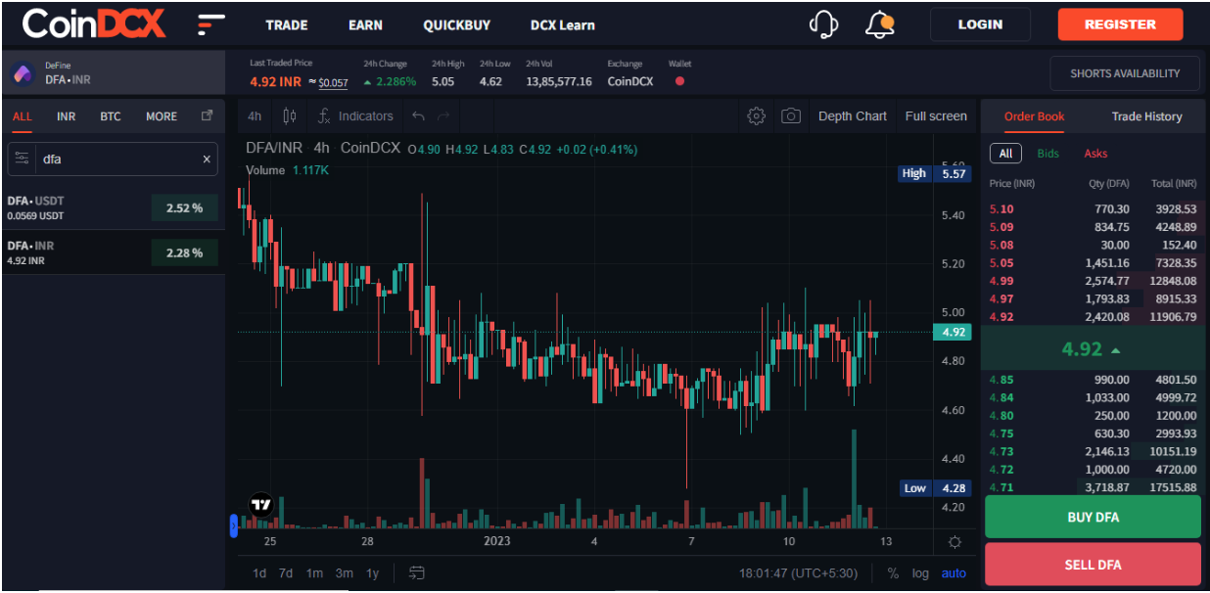Filter the order book to Bids only
Viewport: 1210px width, 593px height.
point(1047,153)
